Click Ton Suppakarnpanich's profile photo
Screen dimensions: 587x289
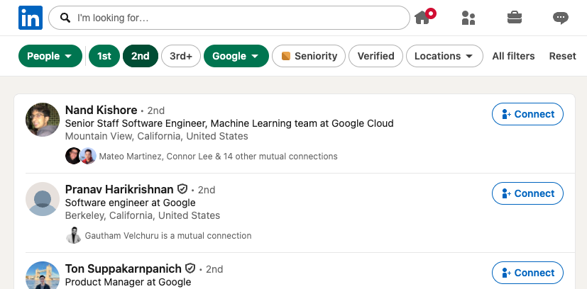pyautogui.click(x=43, y=275)
